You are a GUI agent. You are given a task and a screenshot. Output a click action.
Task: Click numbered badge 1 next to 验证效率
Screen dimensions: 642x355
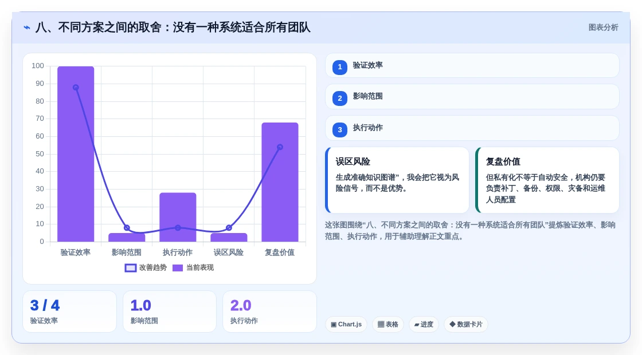coord(339,67)
